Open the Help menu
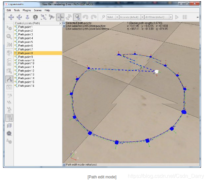Image resolution: width=207 pixels, height=182 pixels. click(47, 10)
